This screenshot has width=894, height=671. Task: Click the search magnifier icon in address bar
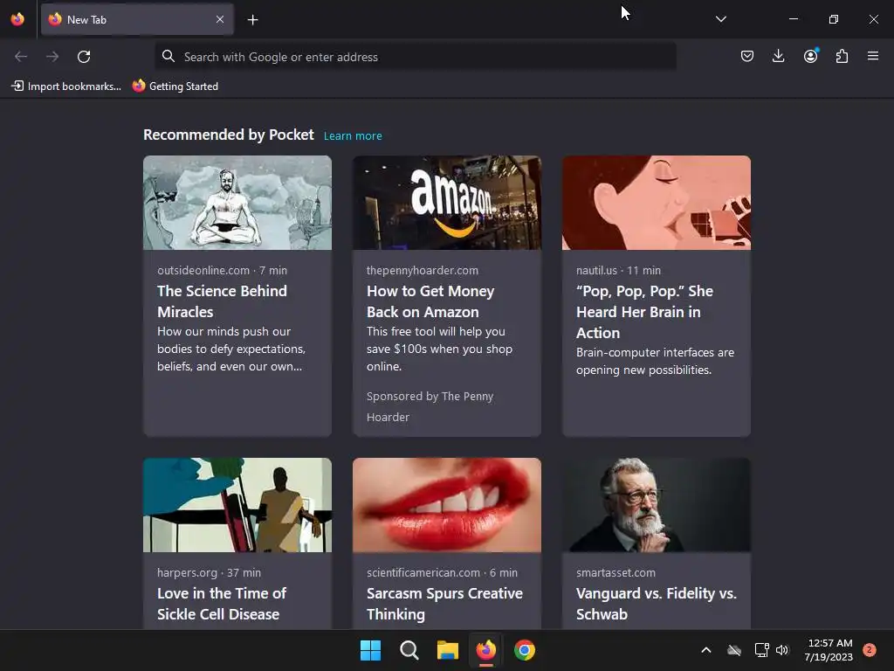pos(168,56)
